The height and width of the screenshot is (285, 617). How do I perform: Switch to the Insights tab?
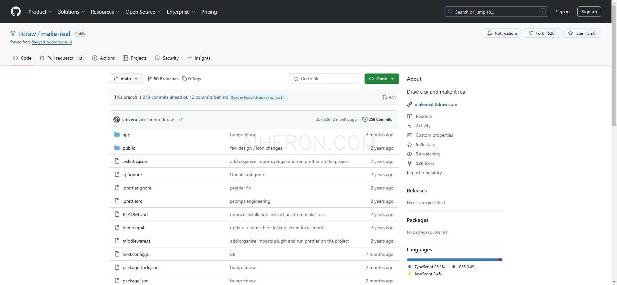pos(198,58)
